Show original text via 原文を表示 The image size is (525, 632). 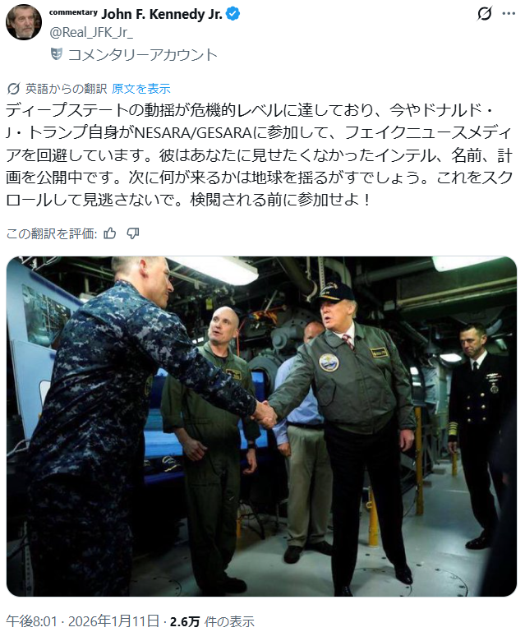point(141,89)
